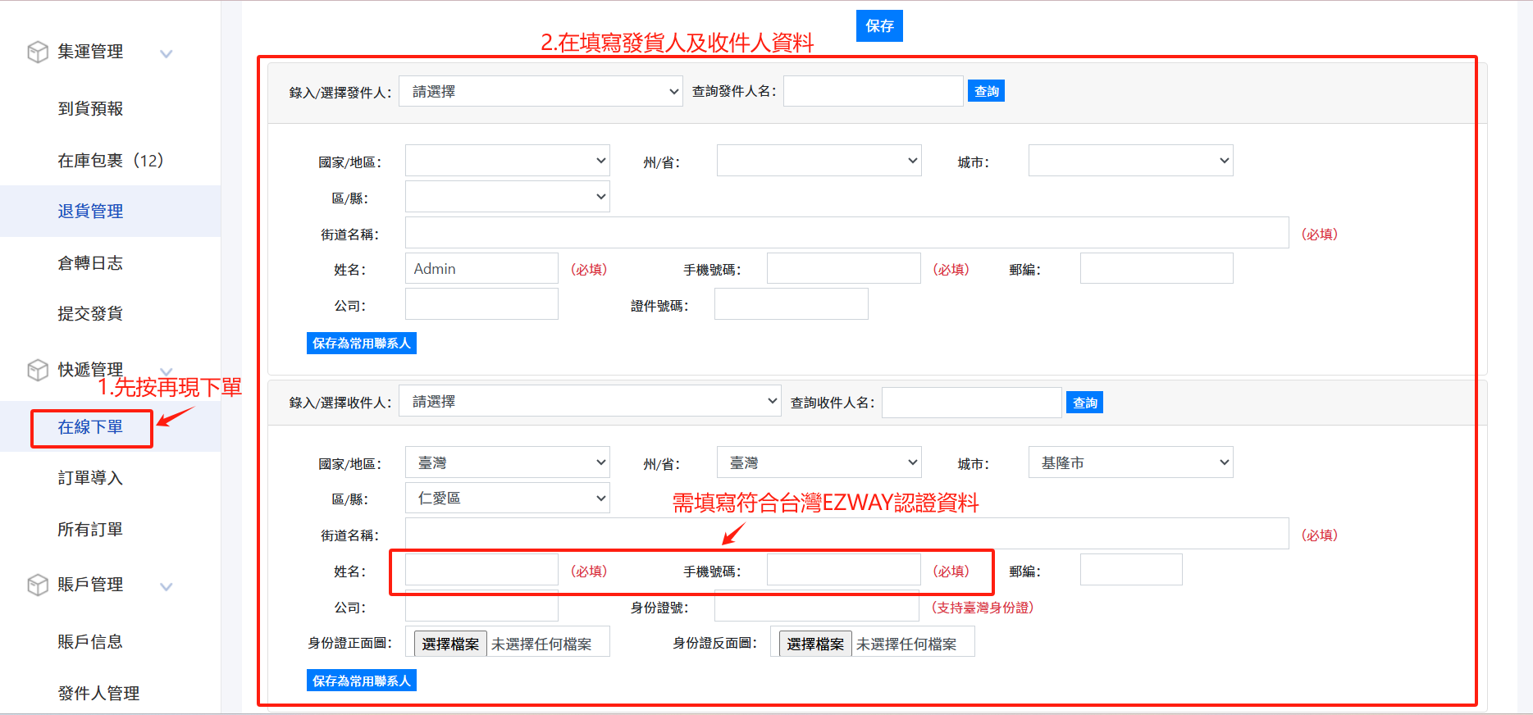Screen dimensions: 1533x715
Task: Click 查詢 button next to 查詢發件人名
Action: coord(986,92)
